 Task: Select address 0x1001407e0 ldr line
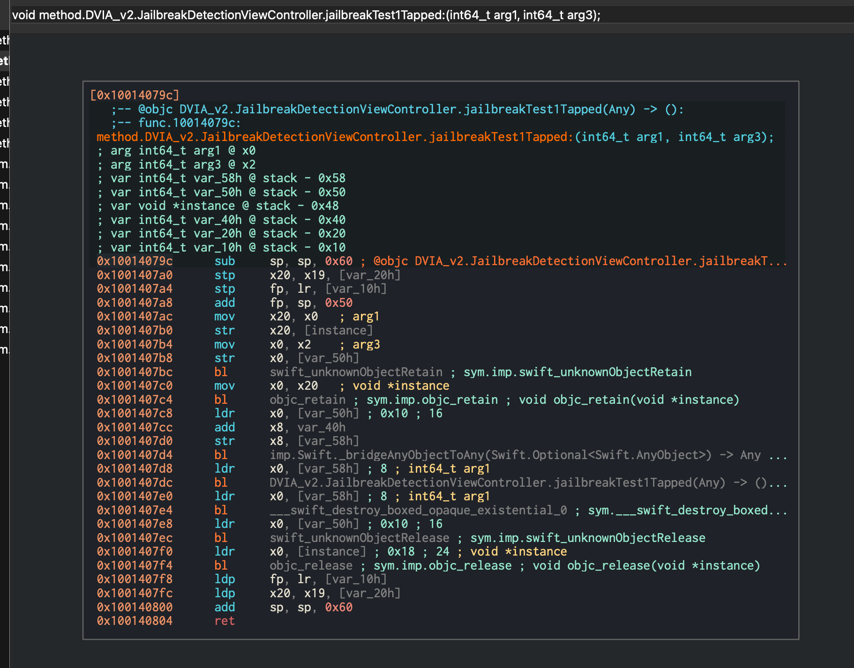[x=293, y=496]
